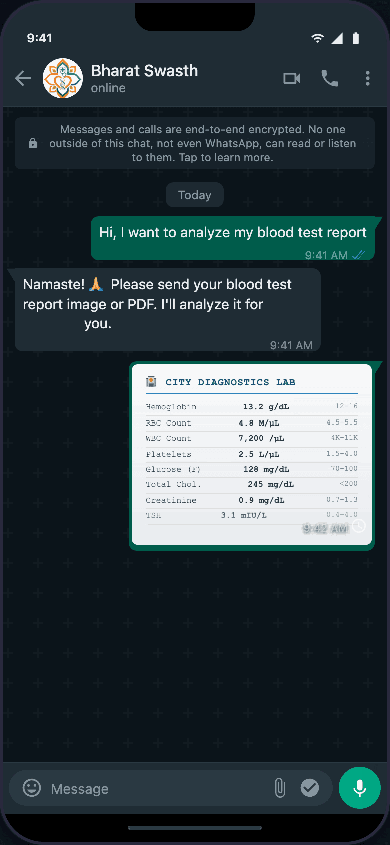Screen dimensions: 390x845
Task: Tap the lock icon in encryption banner
Action: point(33,144)
